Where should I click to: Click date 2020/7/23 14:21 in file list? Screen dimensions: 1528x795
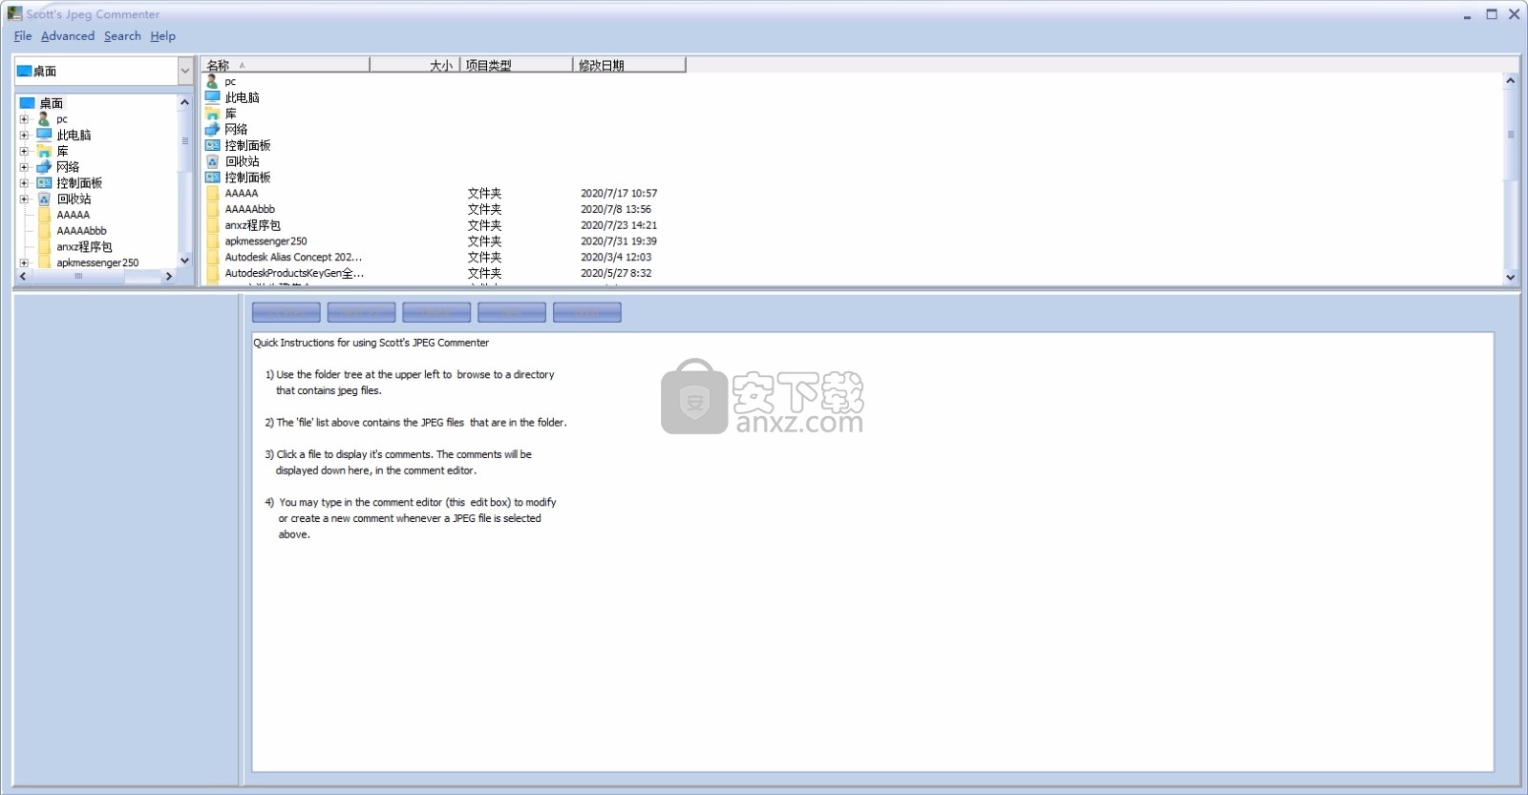619,225
